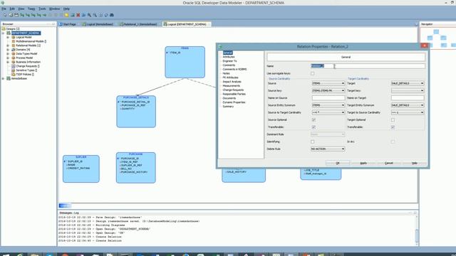This screenshot has width=456, height=256.
Task: Insert a New Picture from toolbar
Action: pos(73,15)
